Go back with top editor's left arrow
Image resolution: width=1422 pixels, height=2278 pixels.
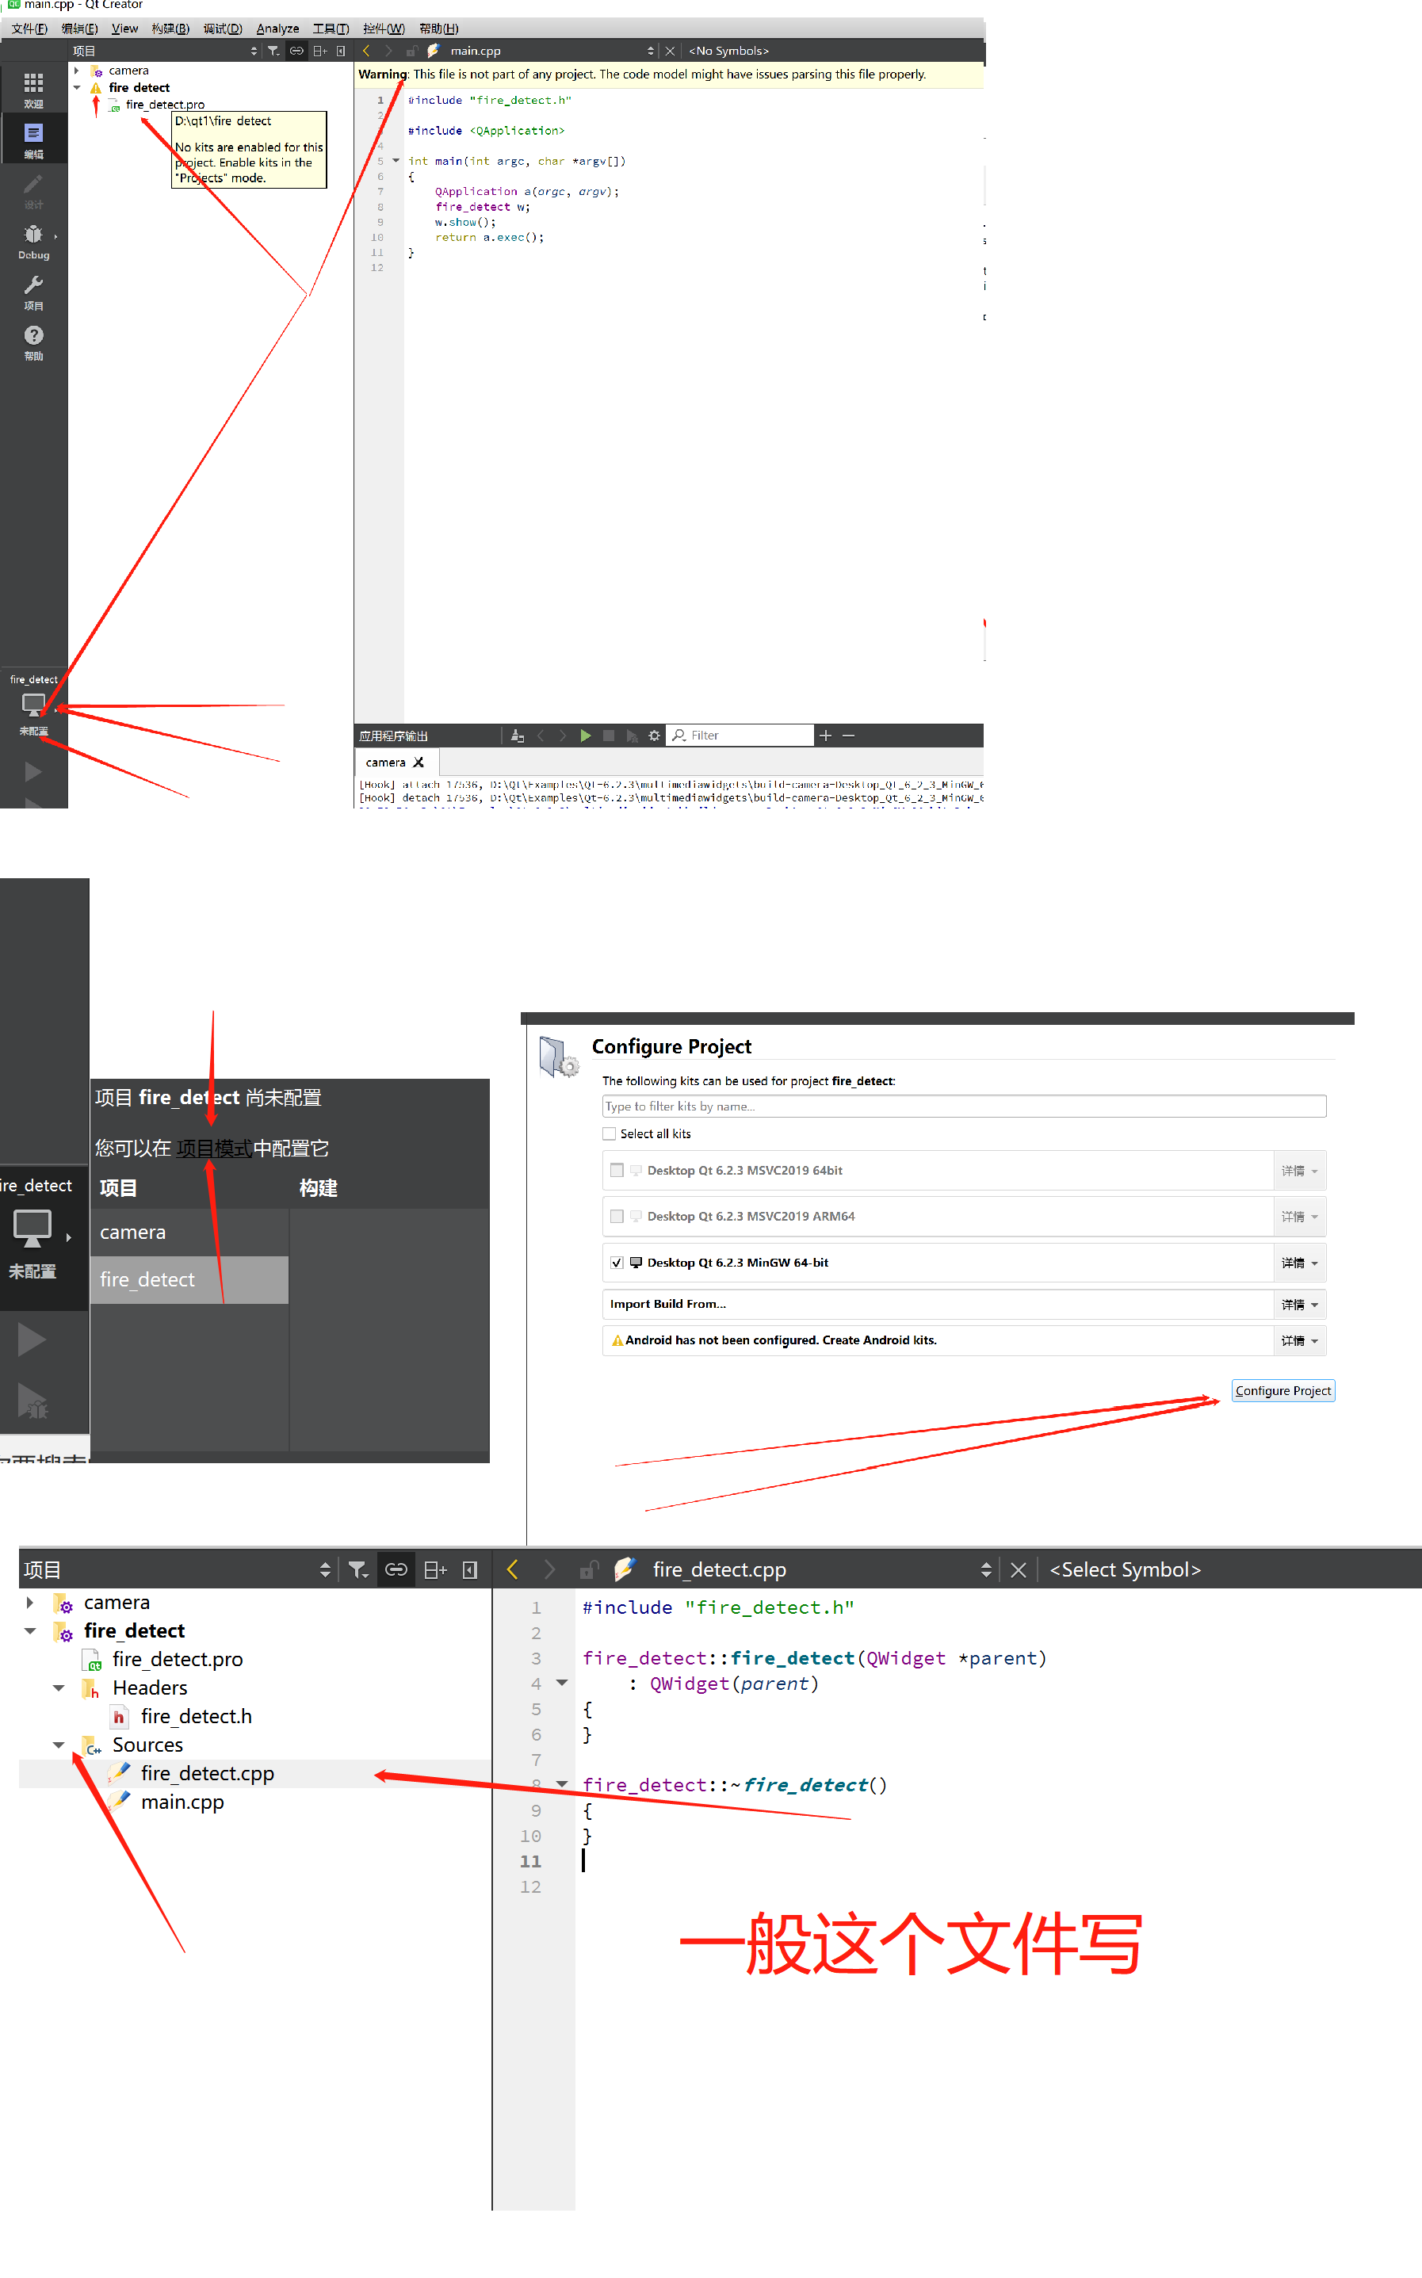tap(366, 51)
